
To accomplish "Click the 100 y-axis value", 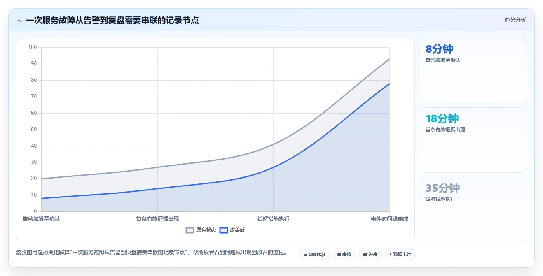I will tap(33, 47).
